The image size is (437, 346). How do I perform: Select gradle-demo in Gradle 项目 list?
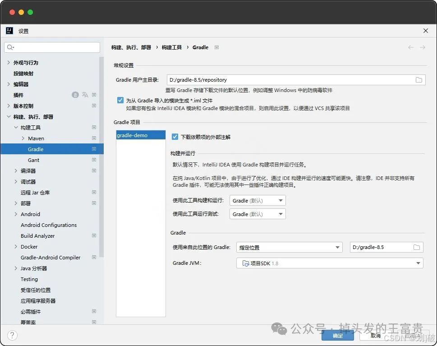(141, 135)
